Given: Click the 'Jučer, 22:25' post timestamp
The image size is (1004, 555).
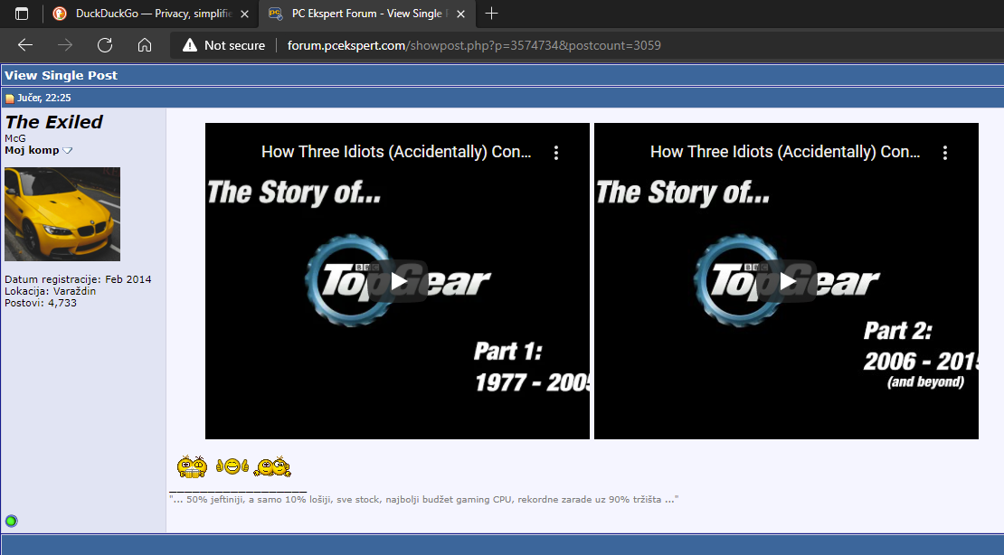Looking at the screenshot, I should click(44, 98).
